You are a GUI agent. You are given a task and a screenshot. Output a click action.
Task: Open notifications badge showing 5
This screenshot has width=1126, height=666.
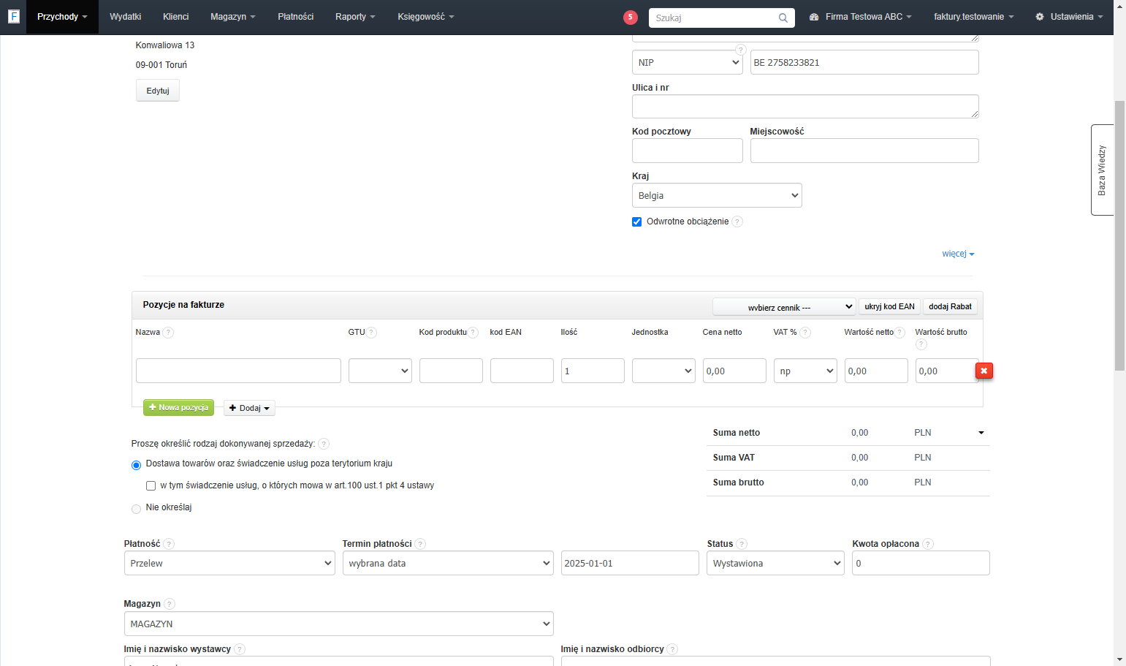(x=631, y=18)
